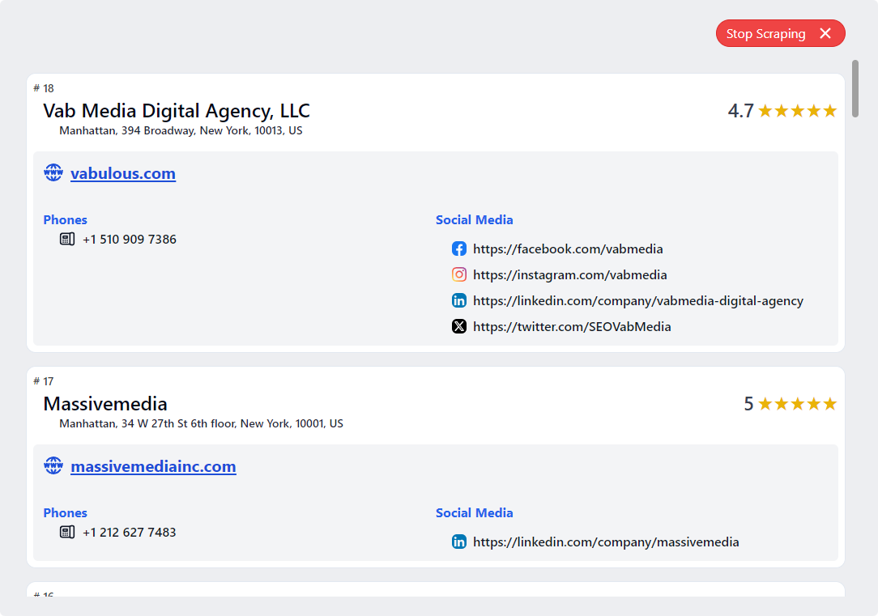Select the https://twitter.com/SEOVabMedia URL text
Image resolution: width=878 pixels, height=616 pixels.
572,327
